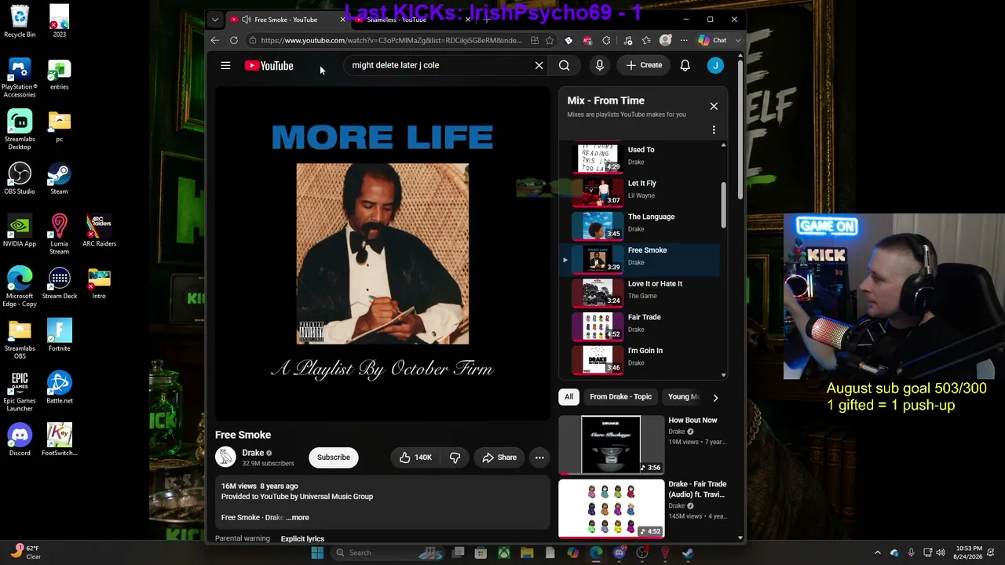
Task: Open browser settings and more menu
Action: (x=684, y=40)
